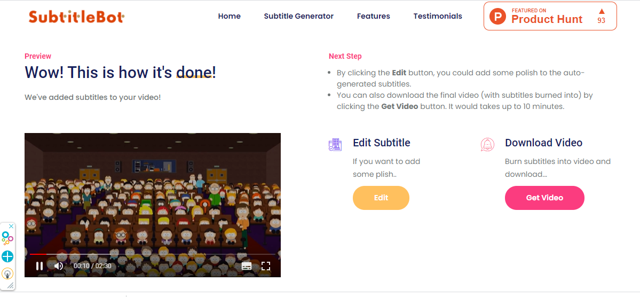Mute the video volume
The image size is (640, 297).
59,266
